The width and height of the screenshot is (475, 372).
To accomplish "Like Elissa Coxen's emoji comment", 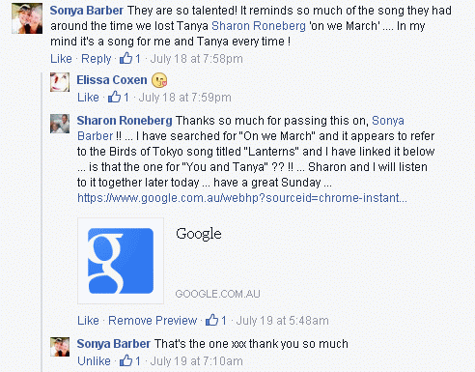I will coord(88,98).
